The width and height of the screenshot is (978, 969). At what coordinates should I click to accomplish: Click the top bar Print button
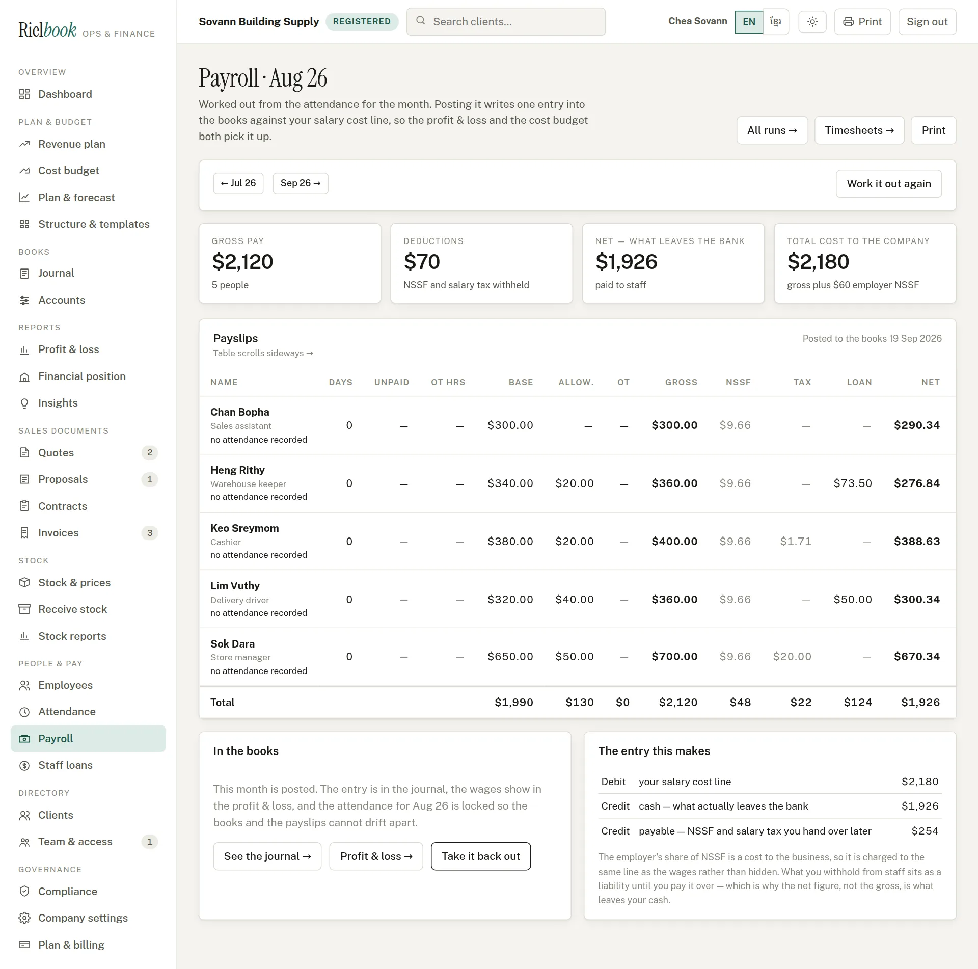[862, 22]
